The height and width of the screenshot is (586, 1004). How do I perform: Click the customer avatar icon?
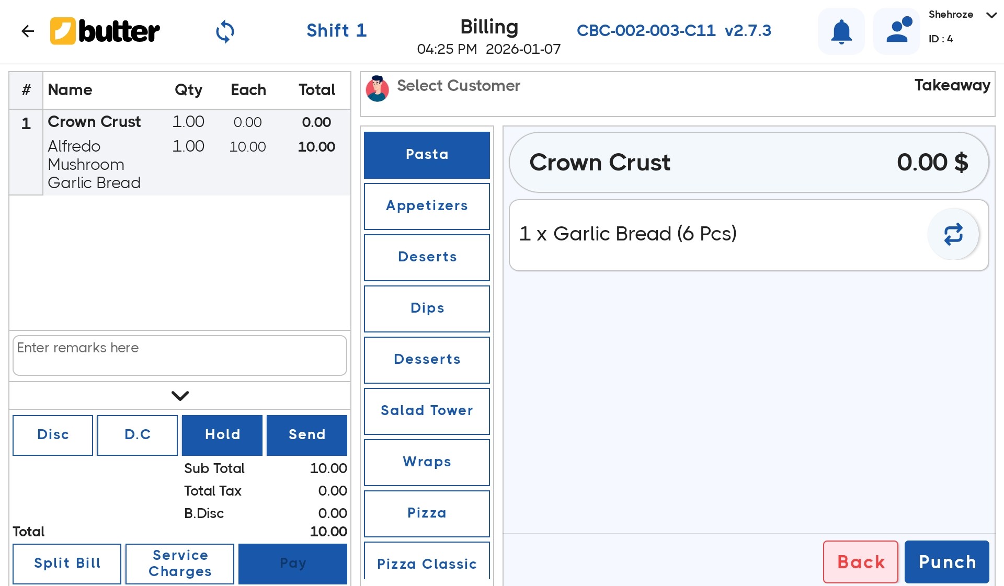click(x=377, y=88)
